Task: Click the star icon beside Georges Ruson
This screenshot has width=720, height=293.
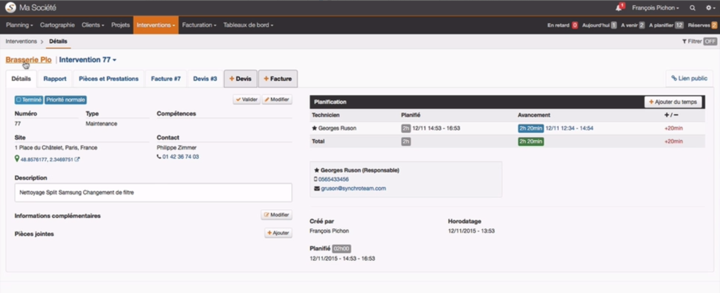Action: point(314,128)
